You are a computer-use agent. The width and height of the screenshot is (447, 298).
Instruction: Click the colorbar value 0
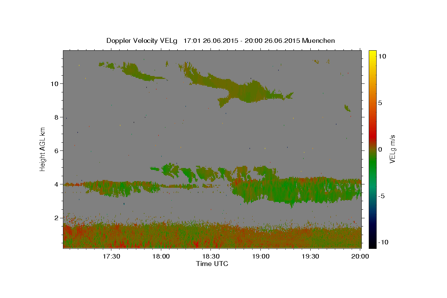click(x=380, y=149)
